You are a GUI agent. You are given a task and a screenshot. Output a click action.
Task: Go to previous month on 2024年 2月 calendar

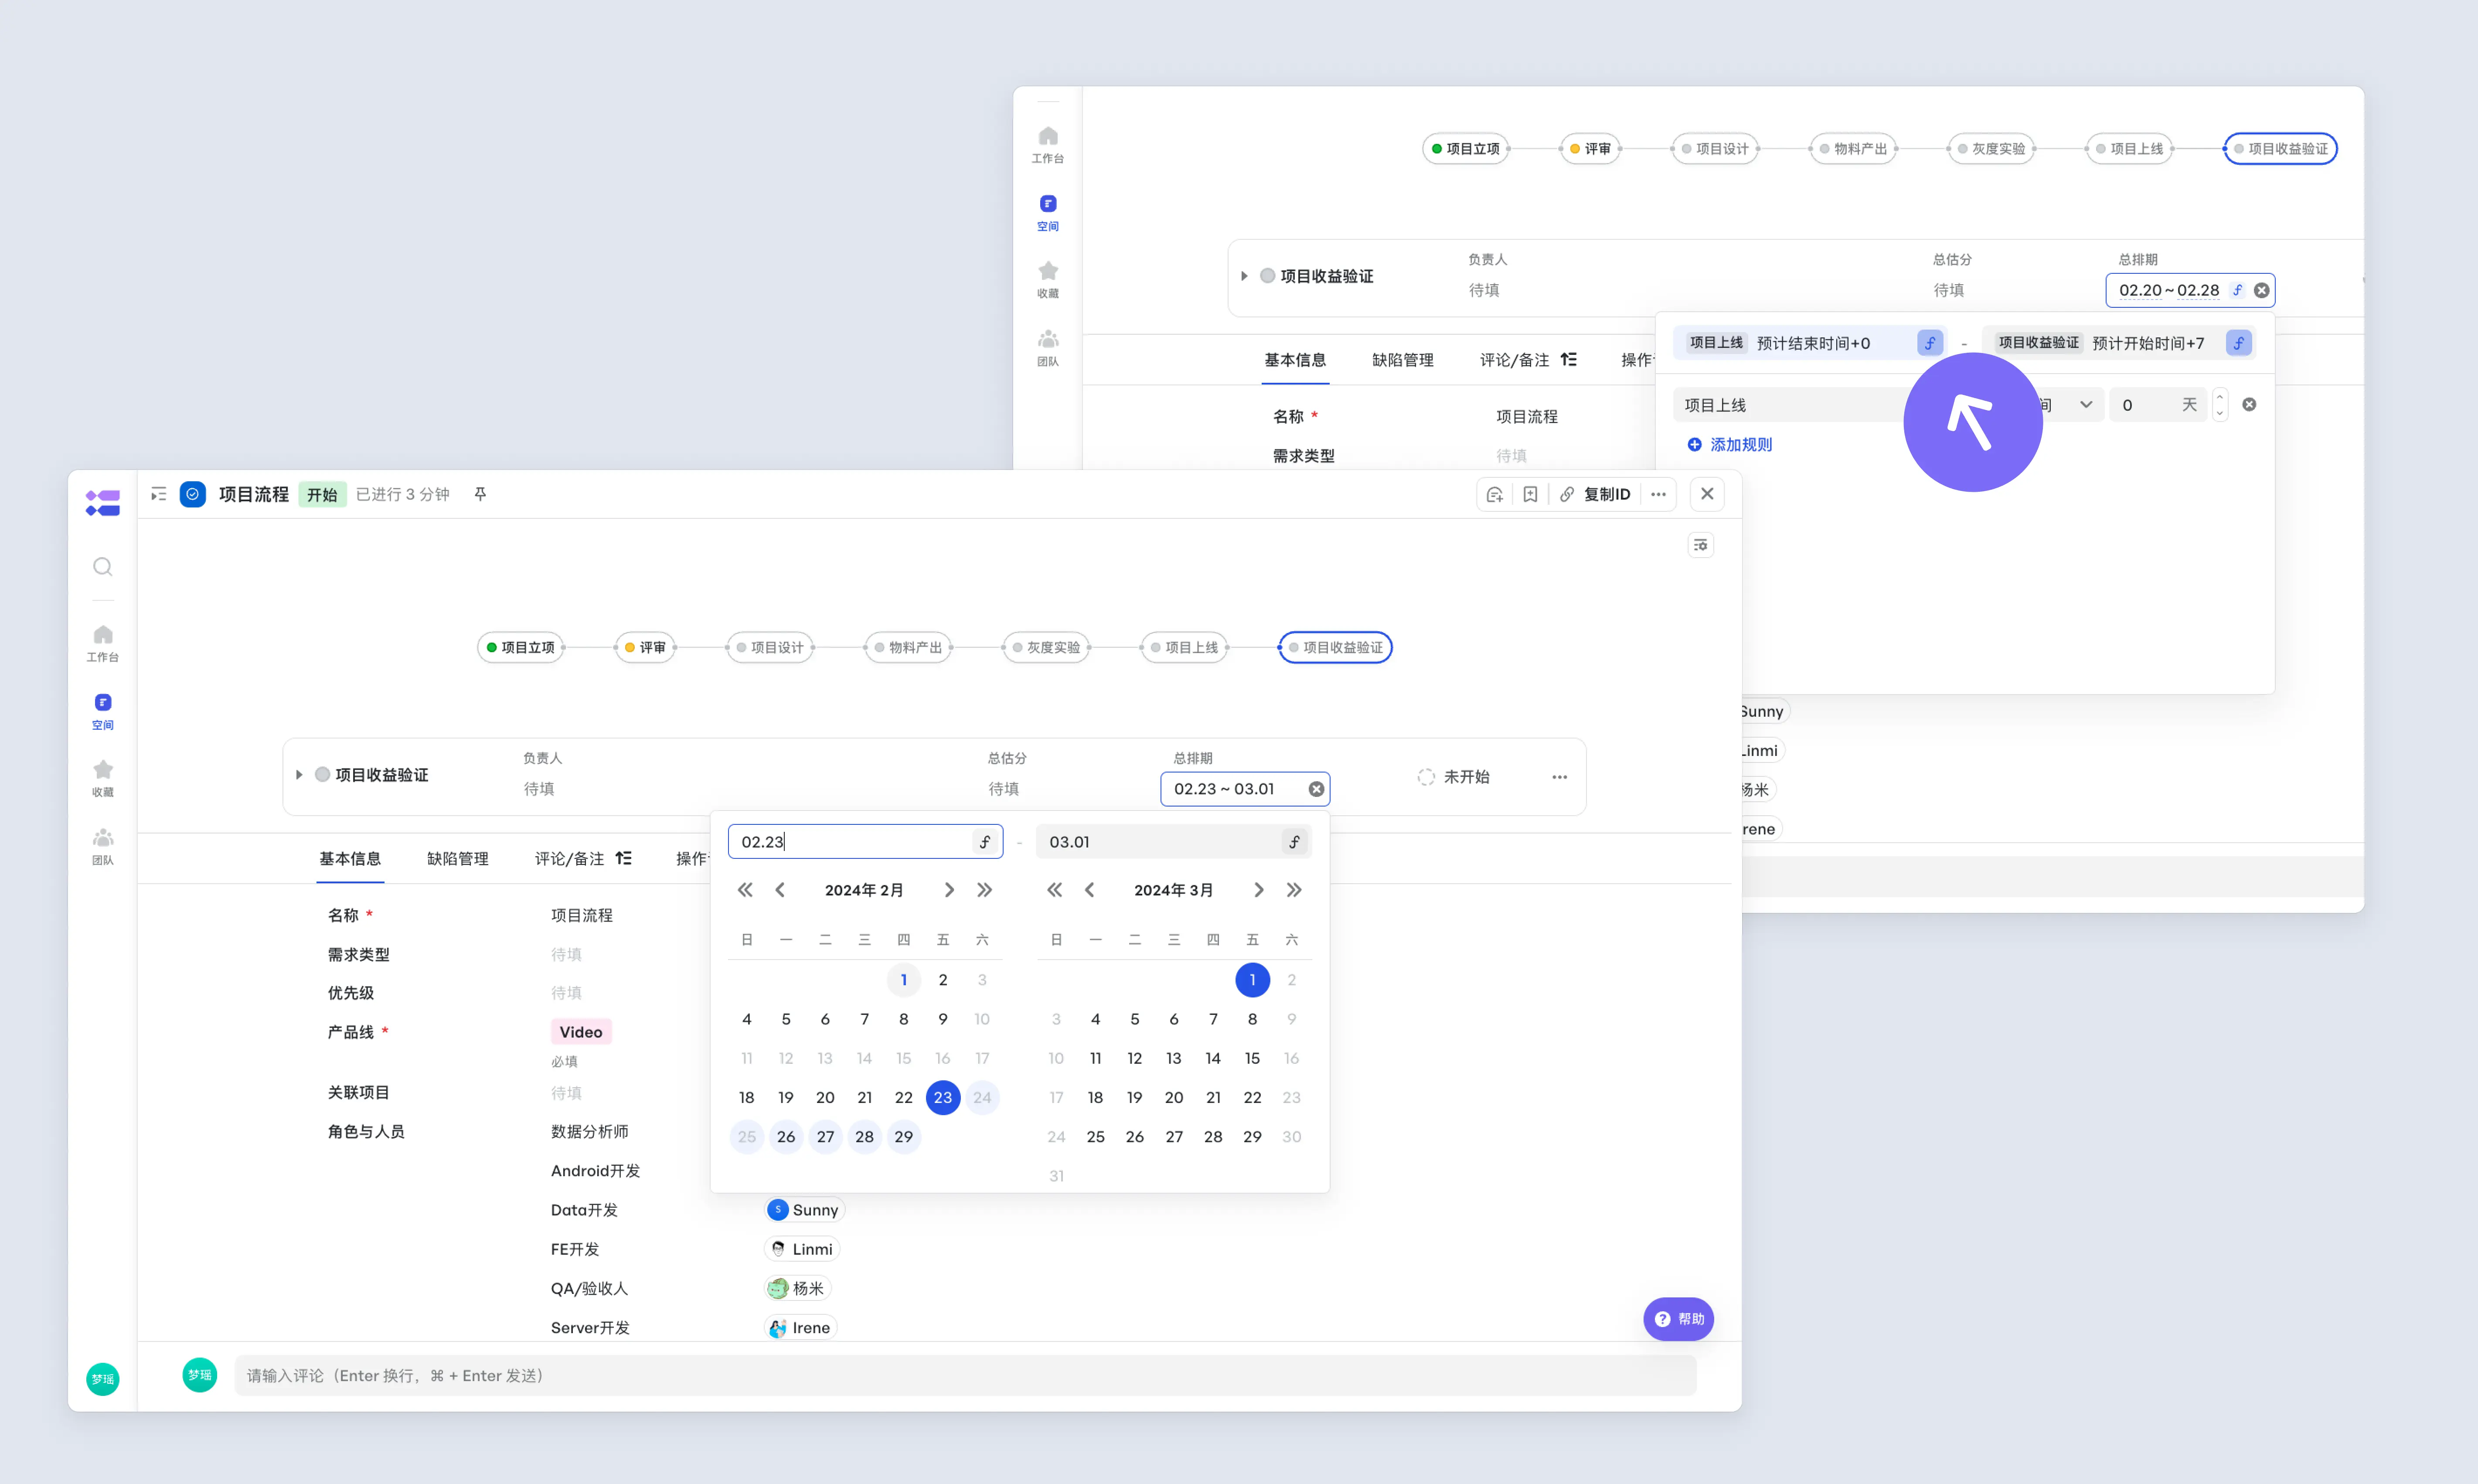coord(780,890)
